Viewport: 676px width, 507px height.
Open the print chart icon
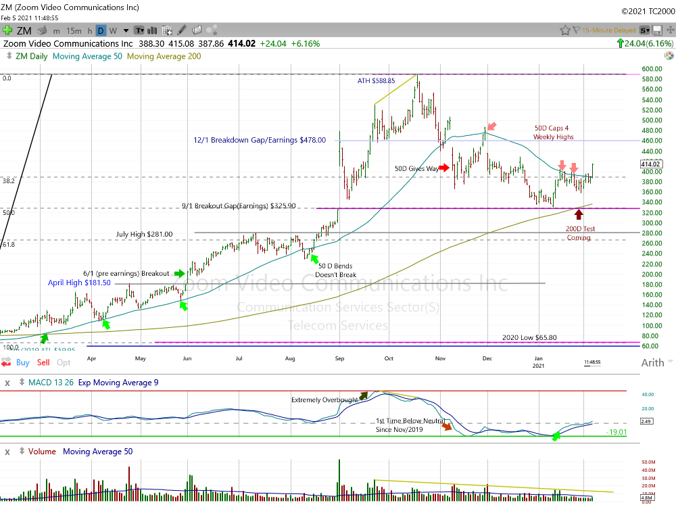42,30
